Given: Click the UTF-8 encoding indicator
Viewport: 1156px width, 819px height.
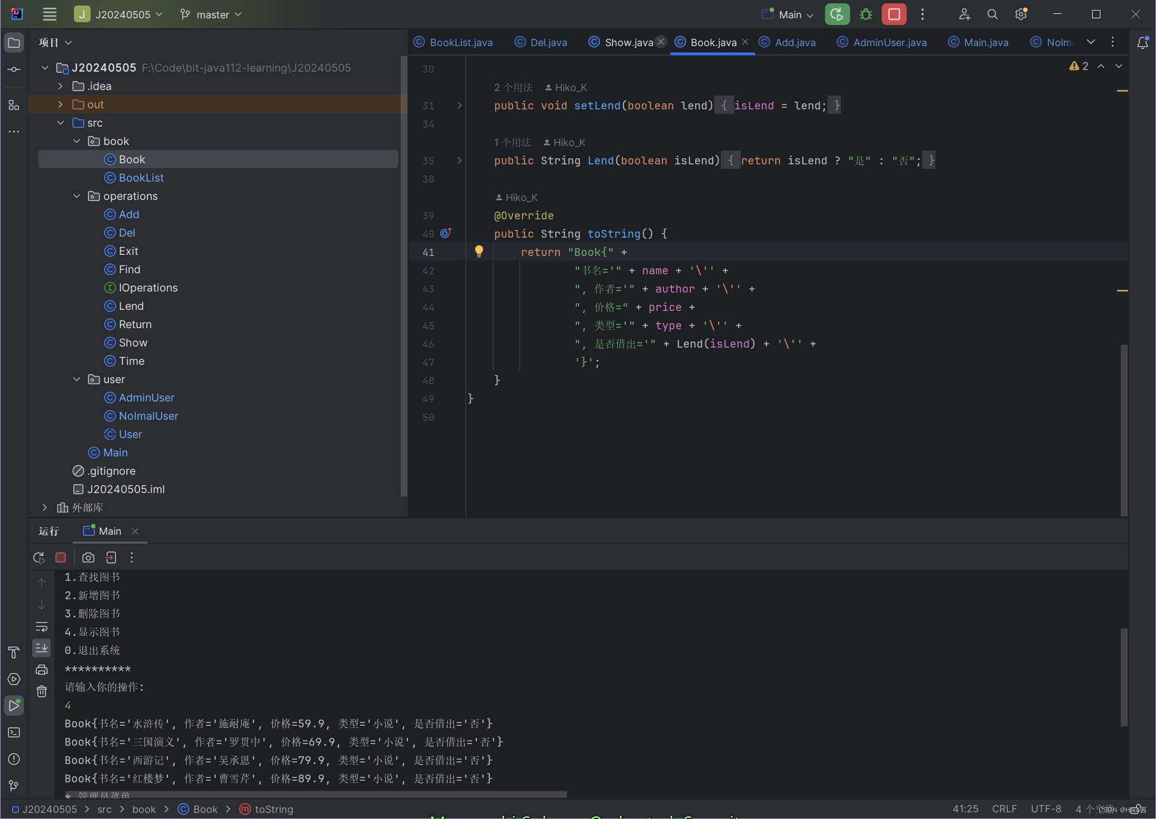Looking at the screenshot, I should [1046, 809].
